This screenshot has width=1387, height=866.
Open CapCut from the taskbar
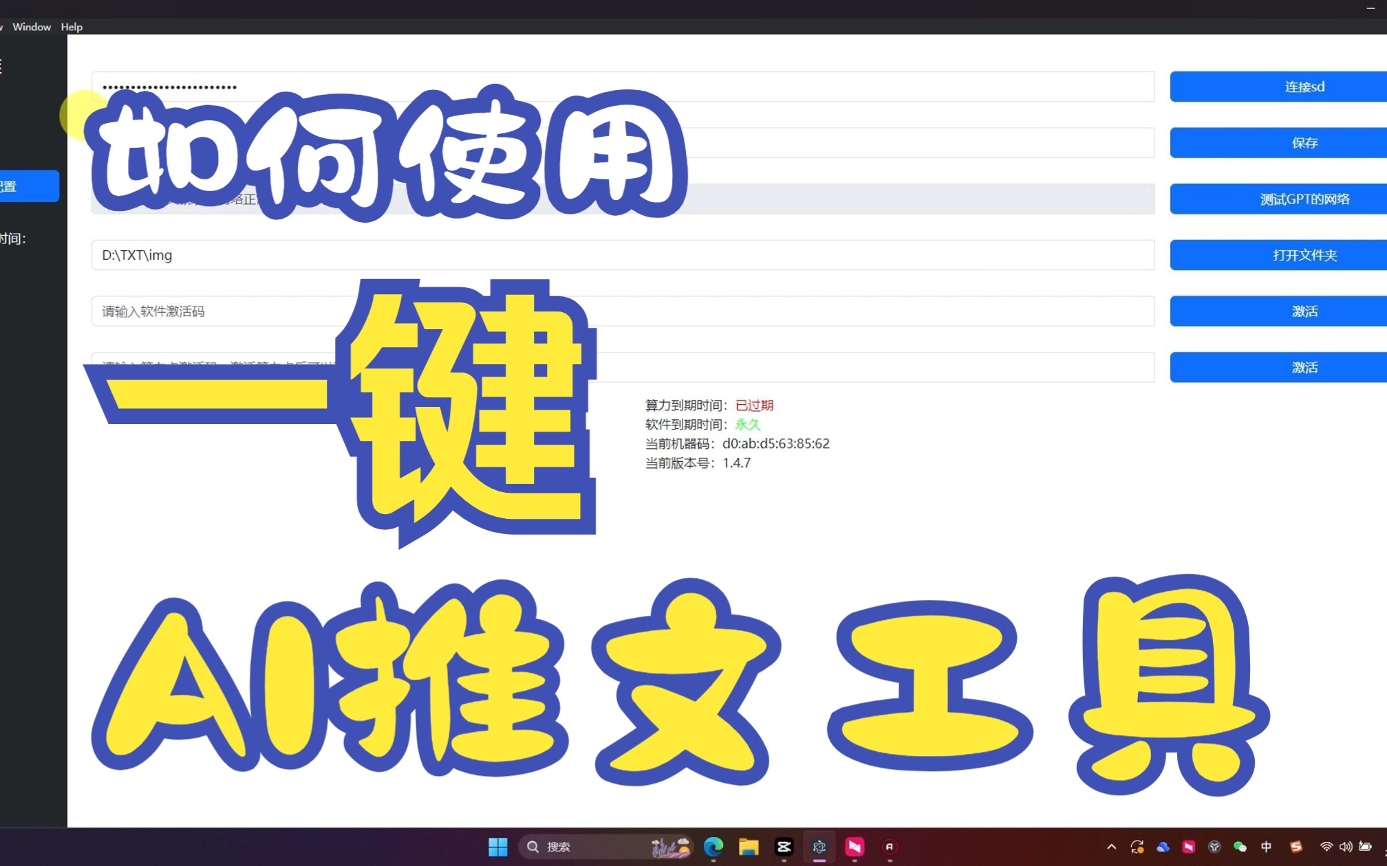coord(784,847)
